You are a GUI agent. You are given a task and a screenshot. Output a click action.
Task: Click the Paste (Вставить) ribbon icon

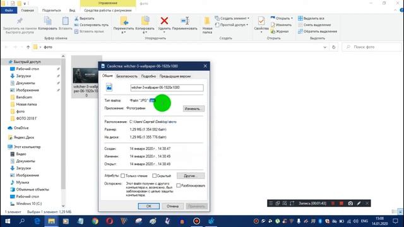[x=66, y=21]
